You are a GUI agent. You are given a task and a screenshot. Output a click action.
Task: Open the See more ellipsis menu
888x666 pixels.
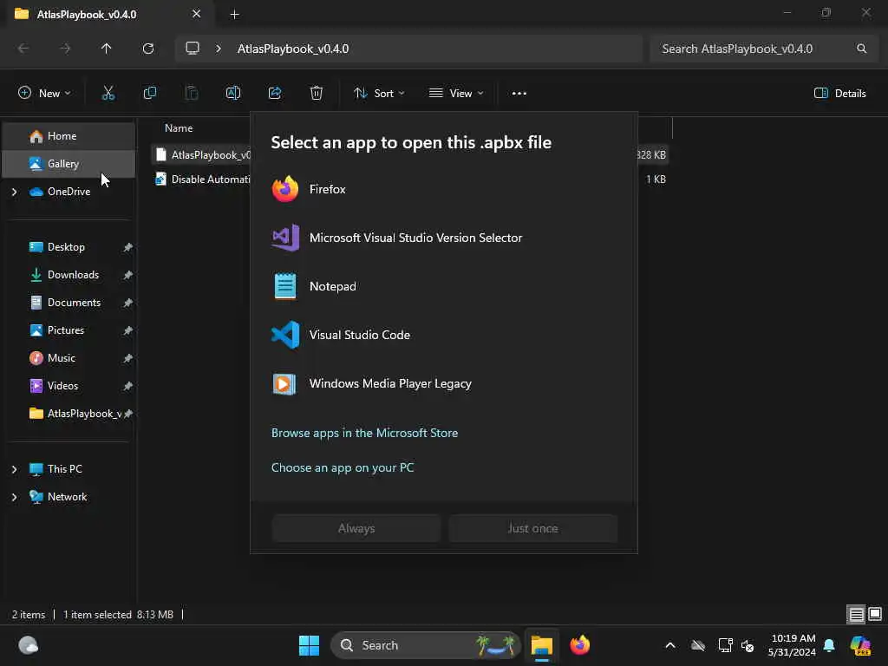519,94
